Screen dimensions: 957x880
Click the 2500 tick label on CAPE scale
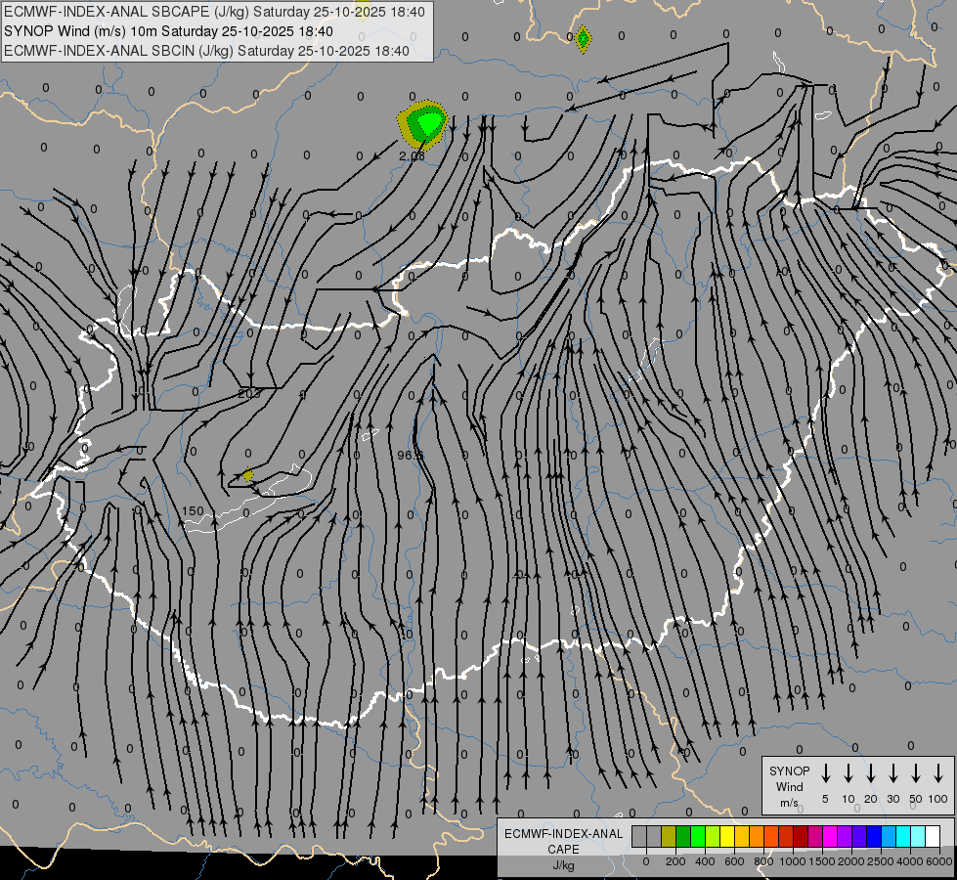point(881,861)
